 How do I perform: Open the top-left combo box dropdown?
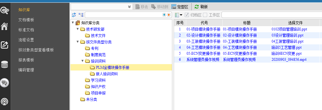pyautogui.click(x=129, y=7)
